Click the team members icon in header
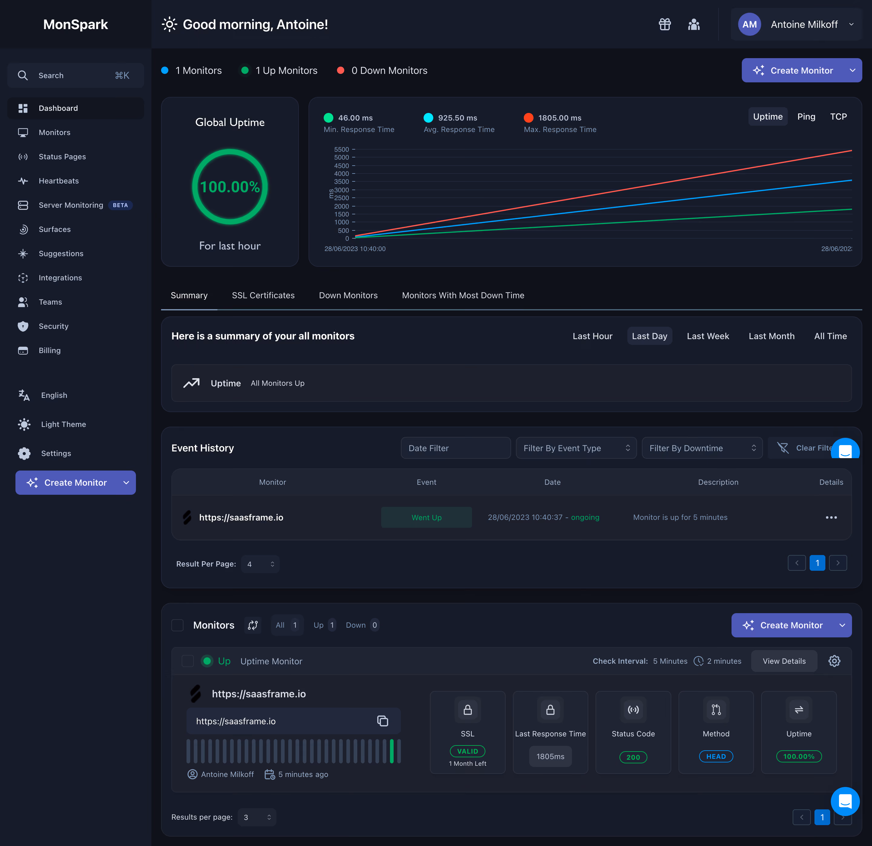This screenshot has width=872, height=846. (x=694, y=25)
